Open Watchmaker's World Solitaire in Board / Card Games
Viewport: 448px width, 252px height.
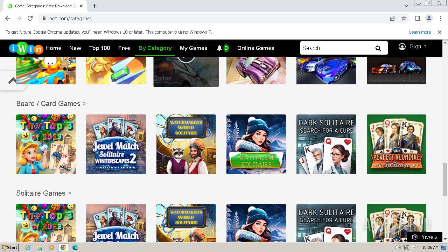point(186,144)
